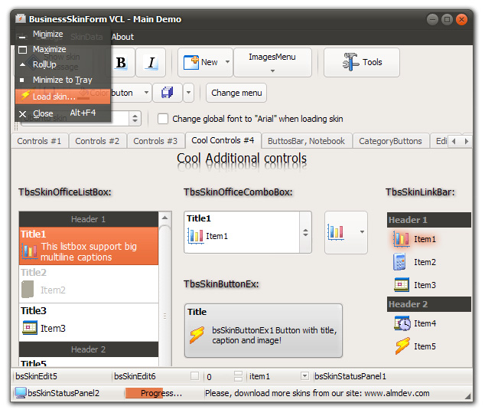
Task: Switch to the Controls #1 tab
Action: [x=39, y=141]
